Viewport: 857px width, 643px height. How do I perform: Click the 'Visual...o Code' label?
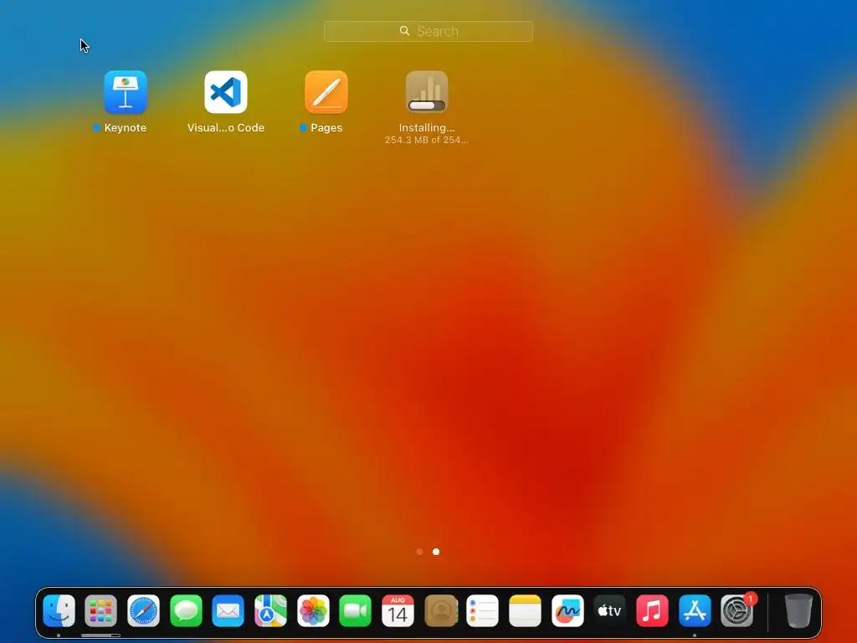click(x=226, y=128)
